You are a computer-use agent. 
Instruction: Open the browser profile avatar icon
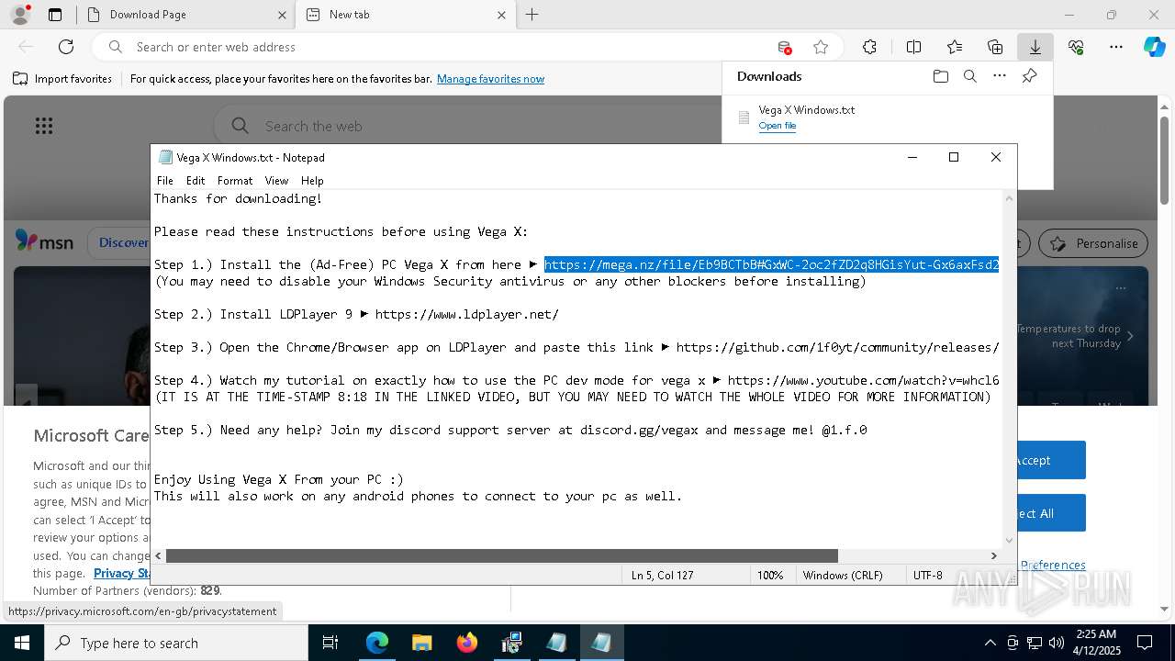pos(20,15)
